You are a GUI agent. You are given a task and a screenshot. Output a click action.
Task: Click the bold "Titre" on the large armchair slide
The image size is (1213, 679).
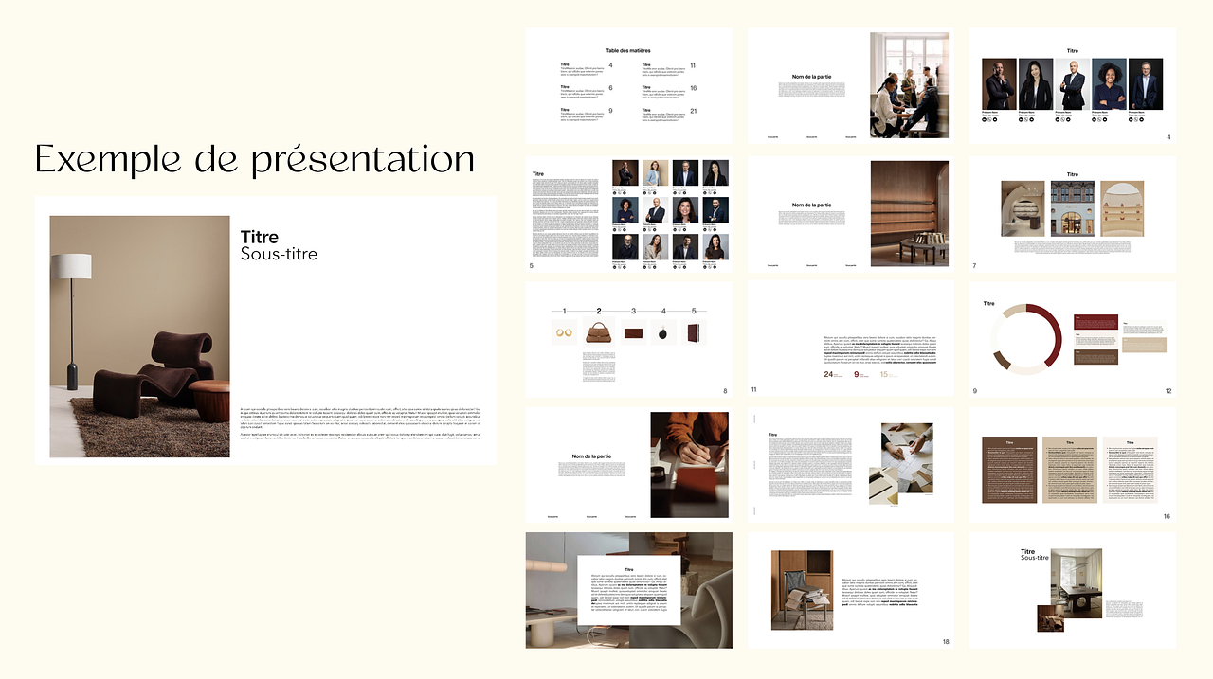coord(260,237)
